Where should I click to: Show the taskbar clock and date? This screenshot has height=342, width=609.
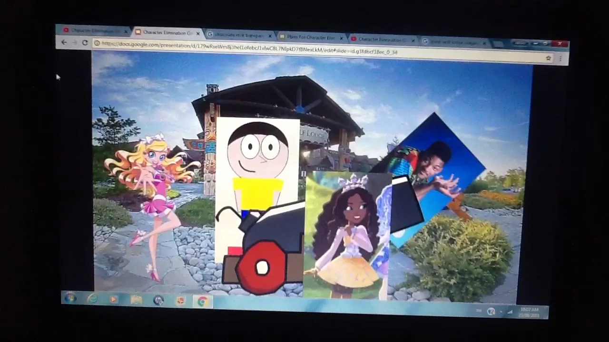(x=529, y=312)
